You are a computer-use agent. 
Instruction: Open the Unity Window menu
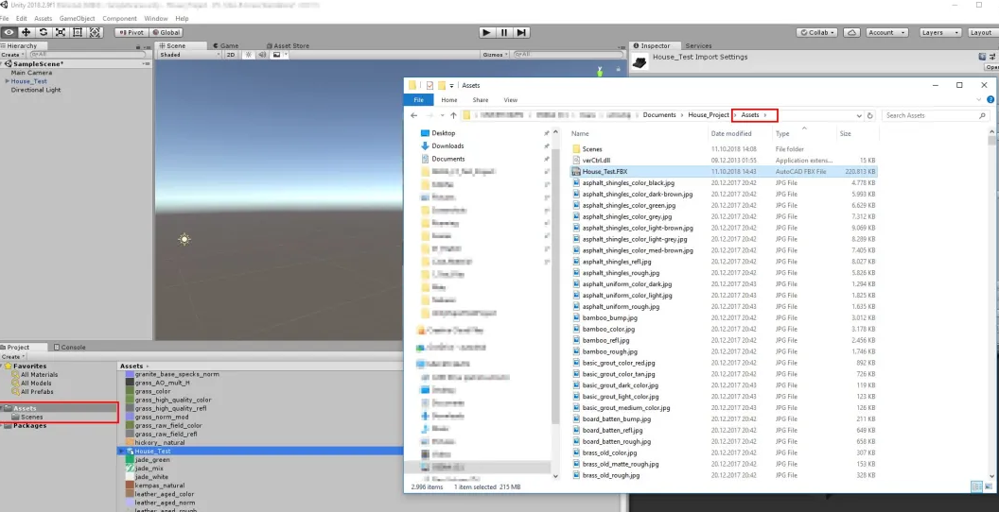point(156,19)
